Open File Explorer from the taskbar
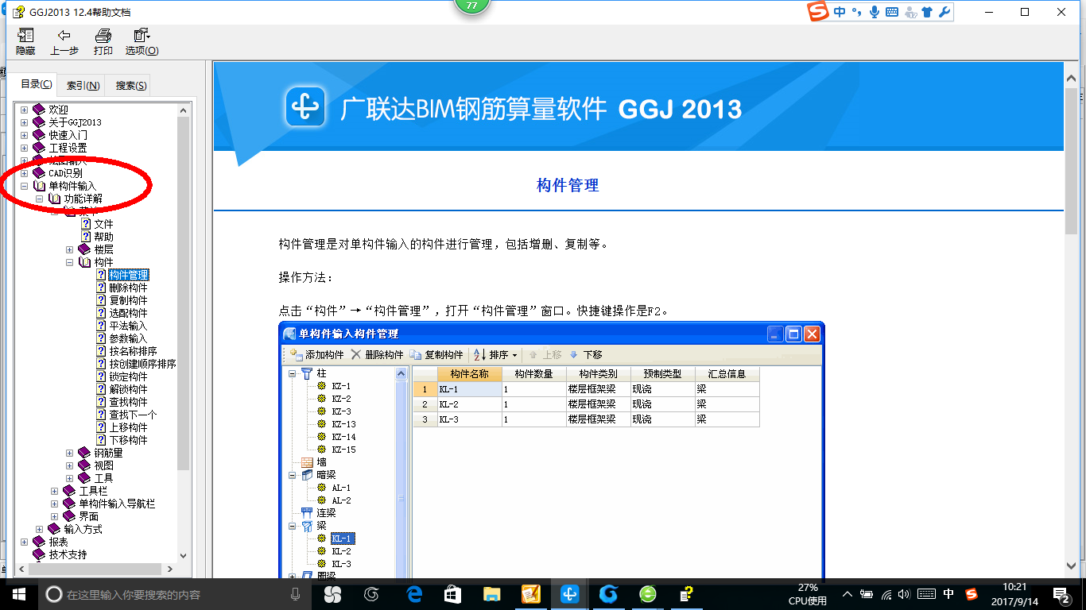The image size is (1086, 610). click(x=492, y=594)
